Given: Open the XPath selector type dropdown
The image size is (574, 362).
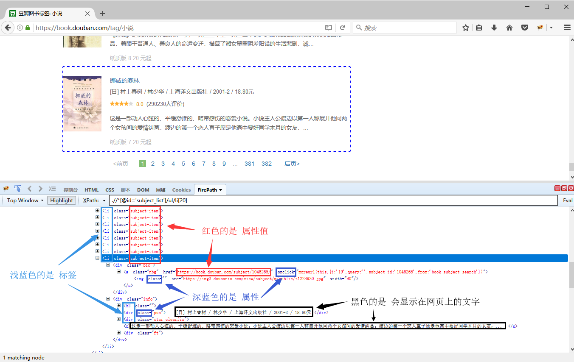Looking at the screenshot, I should [104, 200].
